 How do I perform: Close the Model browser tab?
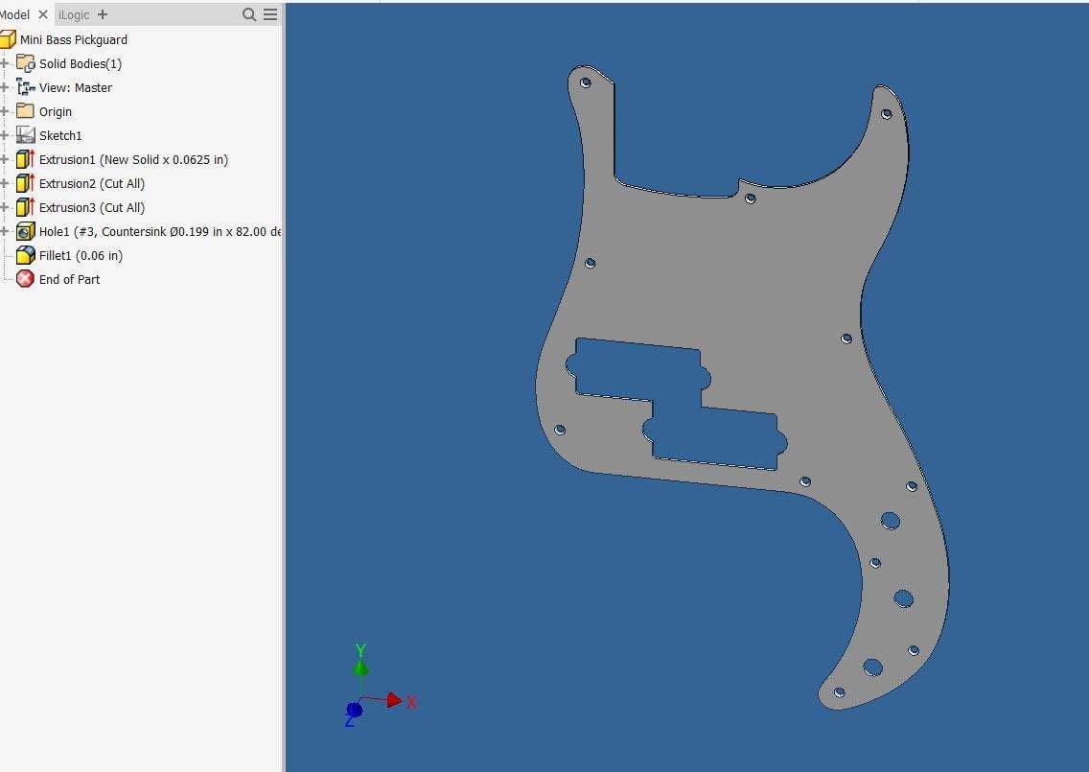[43, 14]
